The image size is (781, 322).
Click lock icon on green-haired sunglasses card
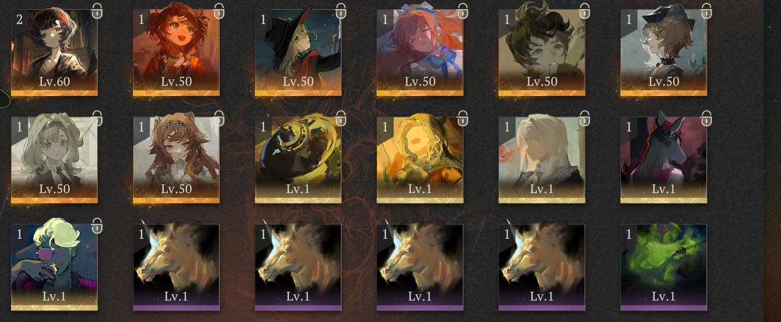(x=97, y=226)
